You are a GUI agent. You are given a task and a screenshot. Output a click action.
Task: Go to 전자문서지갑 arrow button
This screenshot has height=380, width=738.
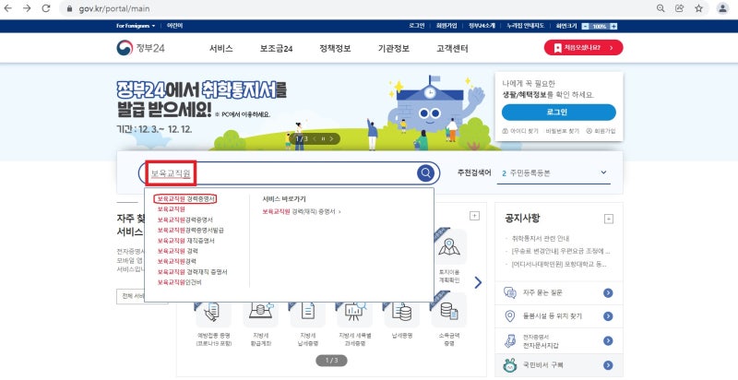[x=608, y=341]
